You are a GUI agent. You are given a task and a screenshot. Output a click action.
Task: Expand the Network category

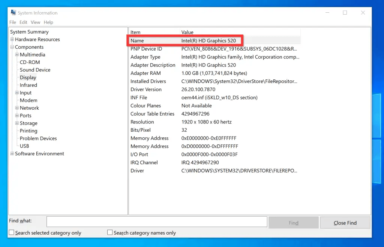(x=17, y=108)
